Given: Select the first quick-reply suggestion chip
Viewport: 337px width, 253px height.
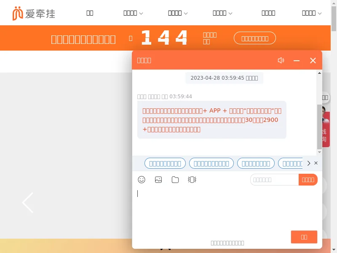Looking at the screenshot, I should pyautogui.click(x=165, y=164).
